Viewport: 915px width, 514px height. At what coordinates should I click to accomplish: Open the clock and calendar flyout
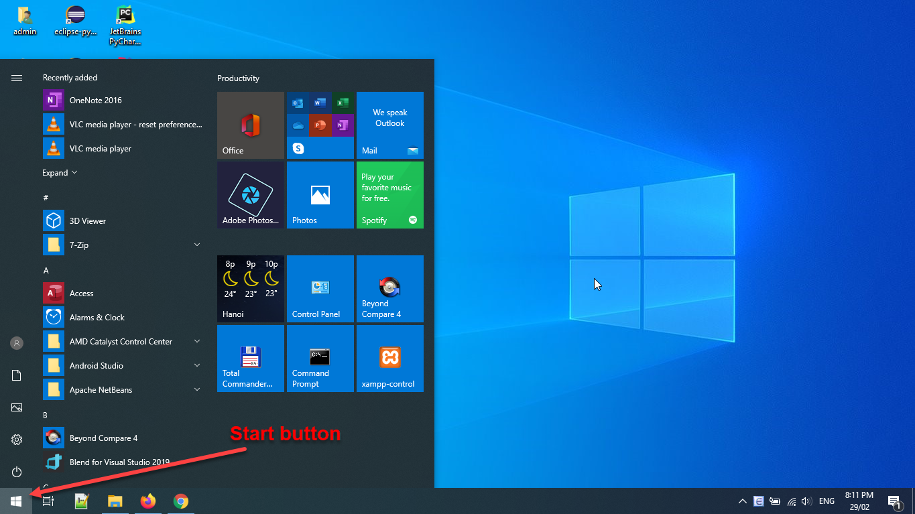[859, 501]
